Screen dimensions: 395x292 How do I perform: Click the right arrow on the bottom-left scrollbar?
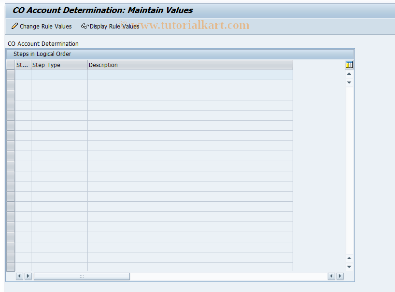[x=28, y=276]
